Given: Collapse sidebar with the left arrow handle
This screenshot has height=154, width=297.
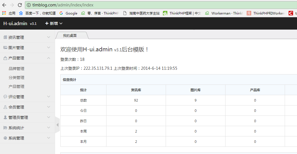Looking at the screenshot, I should click(x=57, y=125).
